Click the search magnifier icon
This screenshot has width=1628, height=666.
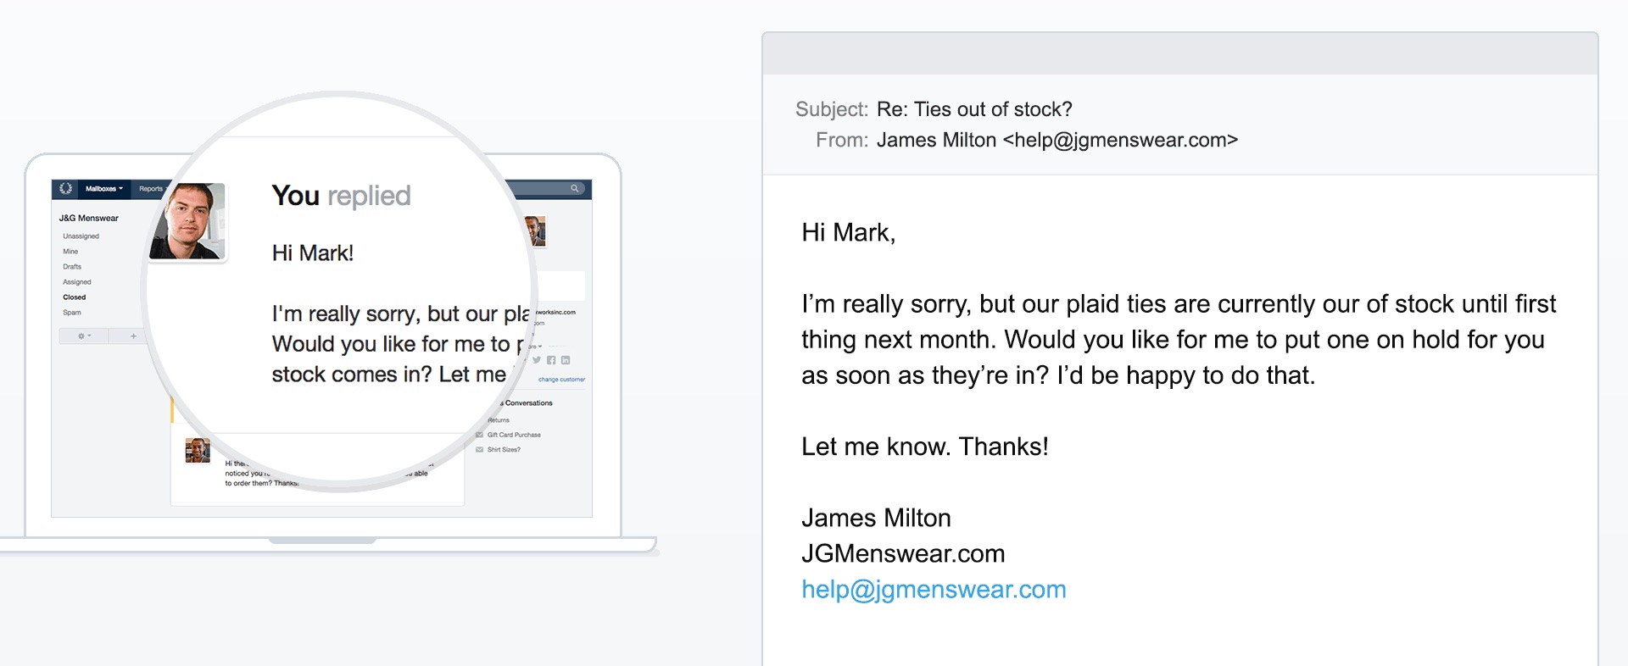pyautogui.click(x=574, y=188)
